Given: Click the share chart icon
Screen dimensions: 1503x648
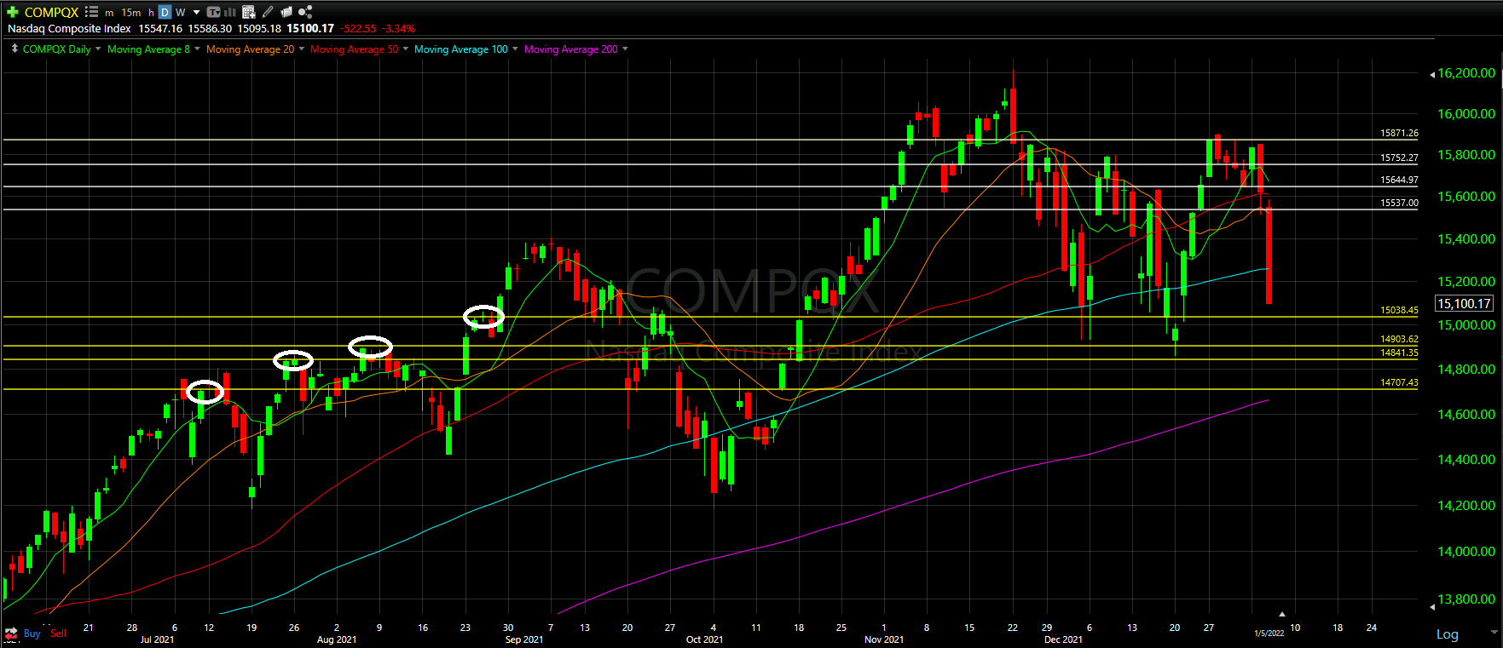Looking at the screenshot, I should [305, 12].
